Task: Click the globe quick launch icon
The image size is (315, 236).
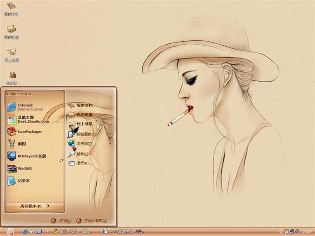Action: point(32,232)
